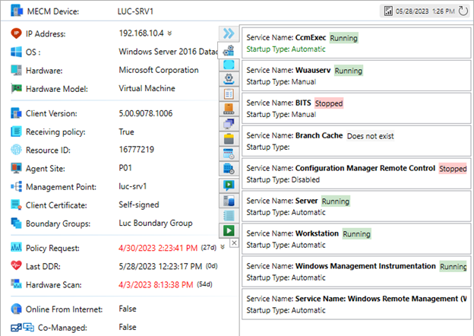The height and width of the screenshot is (336, 474).
Task: Click IP address value 192.168.10.4
Action: 141,33
